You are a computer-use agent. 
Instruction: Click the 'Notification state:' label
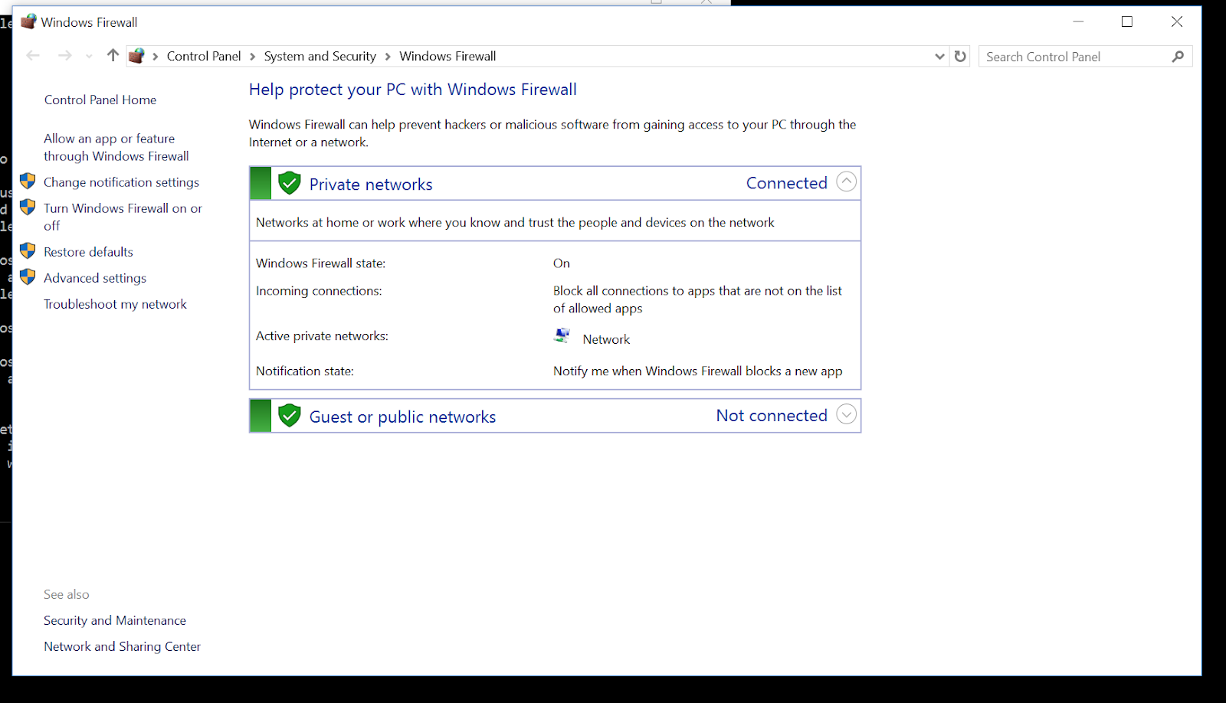[305, 371]
